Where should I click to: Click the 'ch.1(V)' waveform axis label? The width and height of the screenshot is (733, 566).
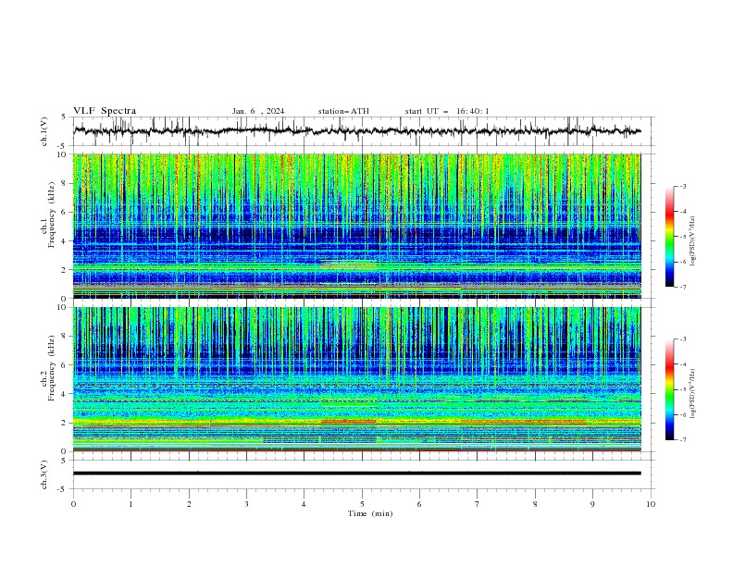[44, 131]
